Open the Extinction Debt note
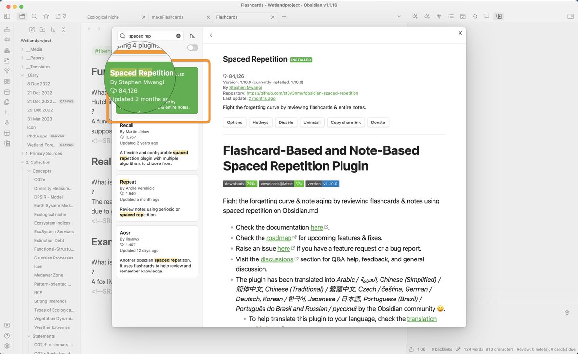The height and width of the screenshot is (354, 578). click(x=49, y=240)
